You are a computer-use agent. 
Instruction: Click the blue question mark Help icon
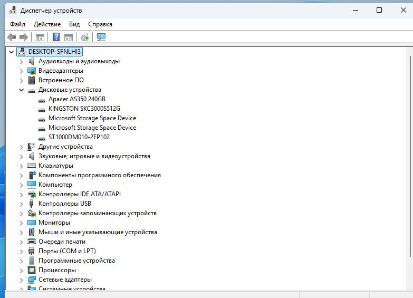(x=56, y=37)
